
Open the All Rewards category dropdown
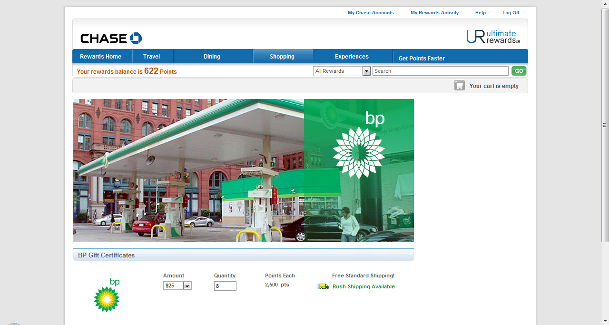pos(342,71)
